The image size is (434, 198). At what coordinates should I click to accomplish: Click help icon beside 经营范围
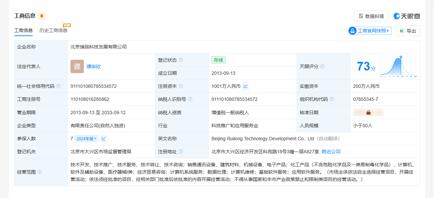[40, 172]
